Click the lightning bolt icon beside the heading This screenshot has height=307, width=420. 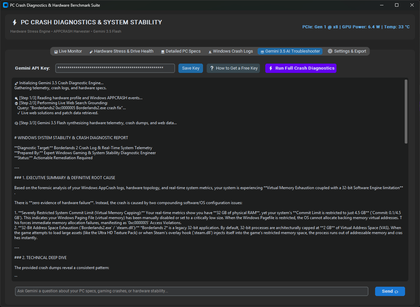[14, 22]
